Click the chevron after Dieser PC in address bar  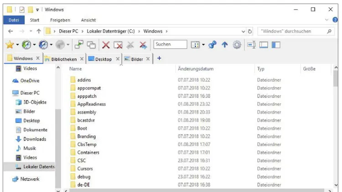[x=83, y=31]
